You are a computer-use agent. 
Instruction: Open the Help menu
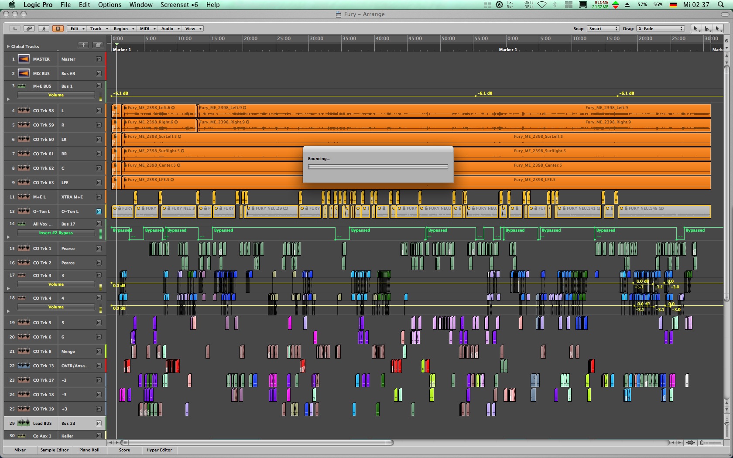point(213,4)
